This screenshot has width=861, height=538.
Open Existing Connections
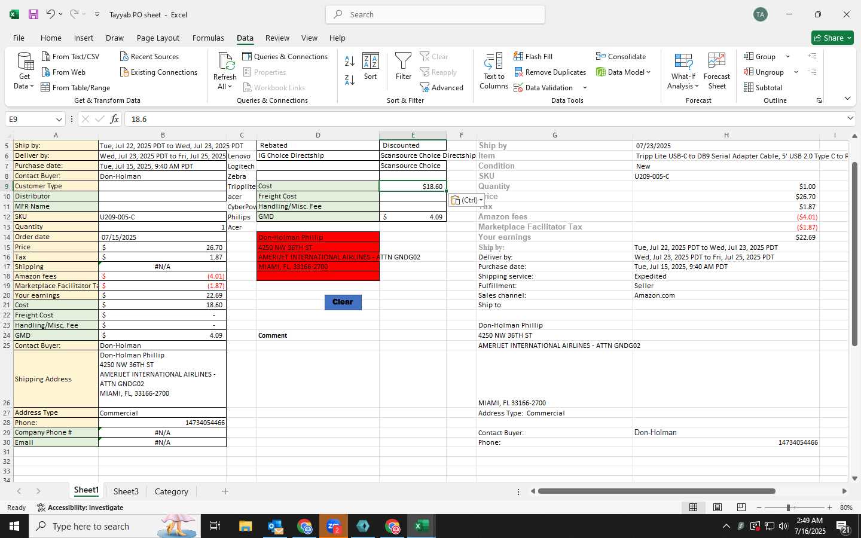(x=158, y=72)
